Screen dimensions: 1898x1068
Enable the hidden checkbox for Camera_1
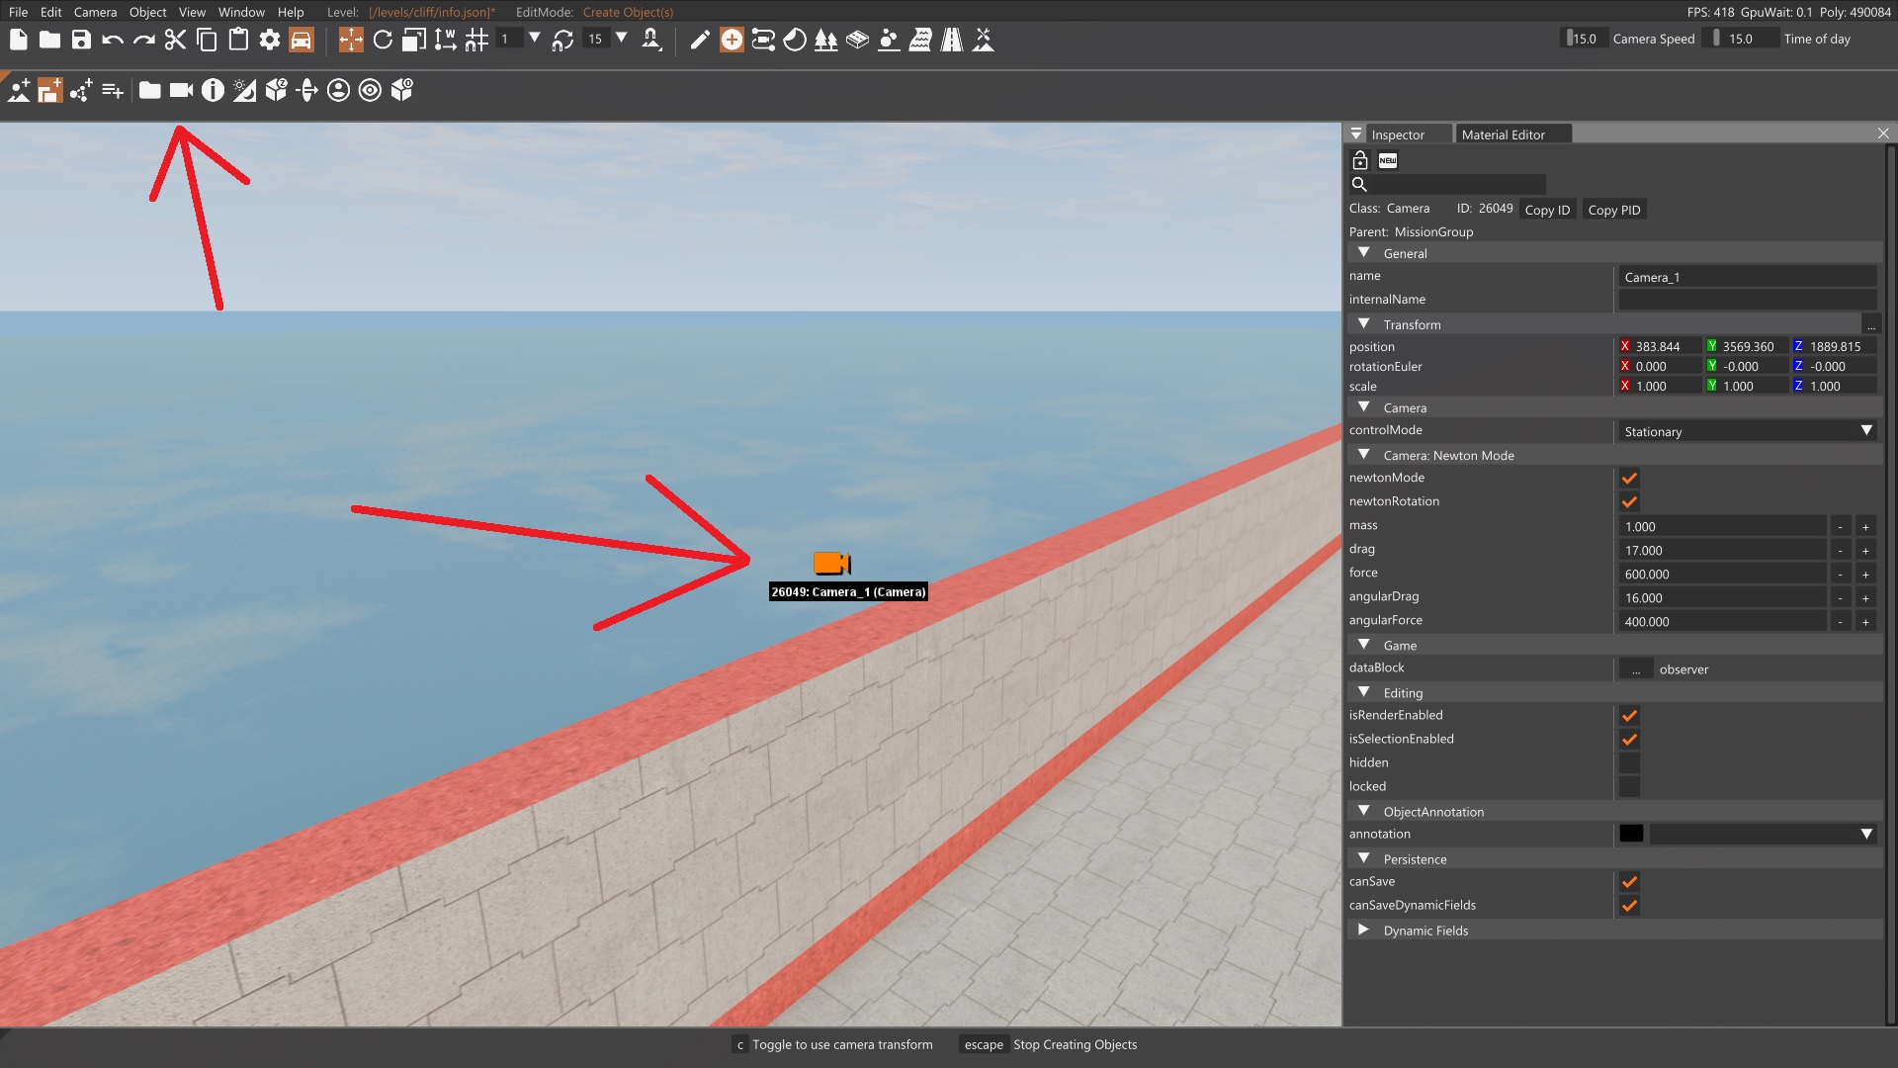tap(1630, 762)
